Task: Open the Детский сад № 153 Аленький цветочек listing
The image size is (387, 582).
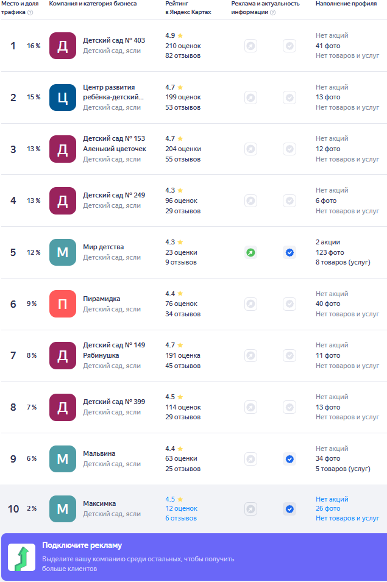Action: (115, 143)
